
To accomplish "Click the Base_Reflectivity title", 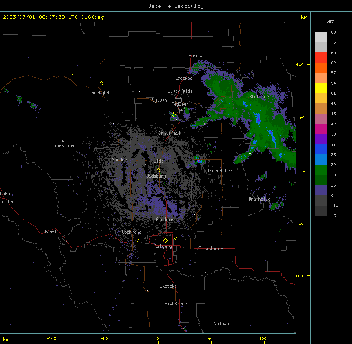I will pos(176,6).
